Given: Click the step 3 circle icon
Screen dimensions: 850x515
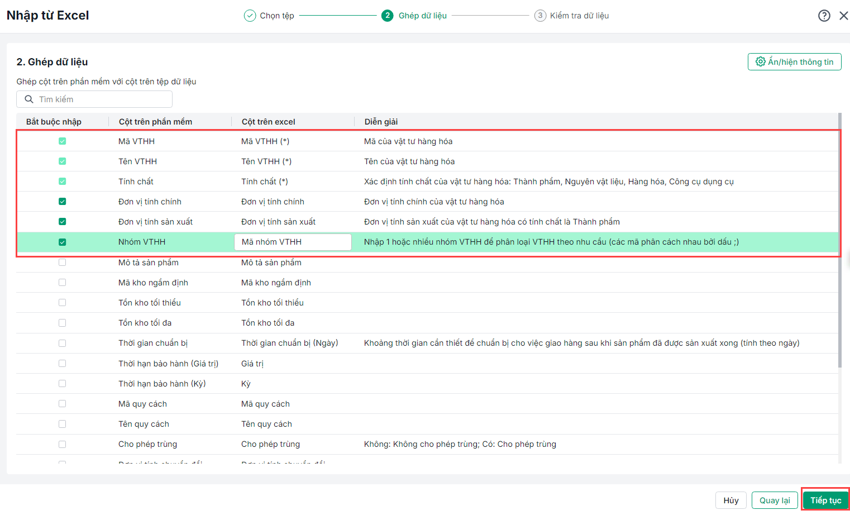Looking at the screenshot, I should tap(540, 16).
